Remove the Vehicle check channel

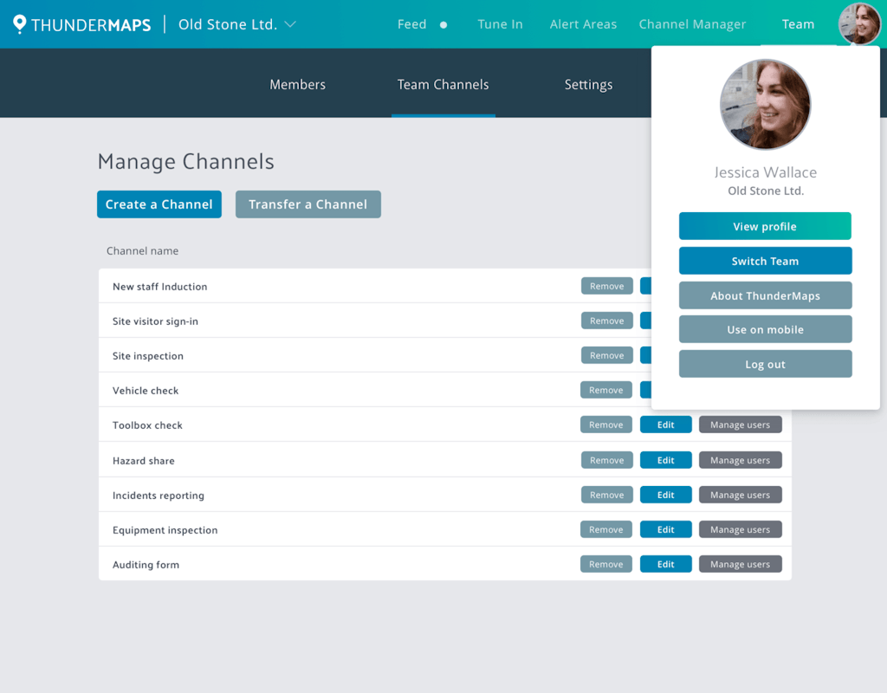(x=606, y=389)
